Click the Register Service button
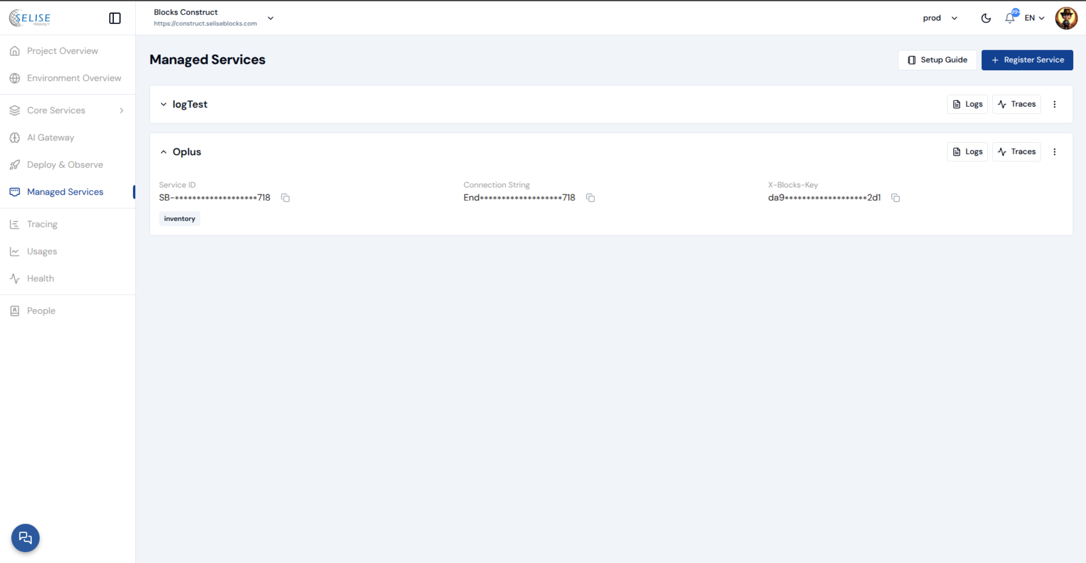The width and height of the screenshot is (1086, 563). [1027, 60]
